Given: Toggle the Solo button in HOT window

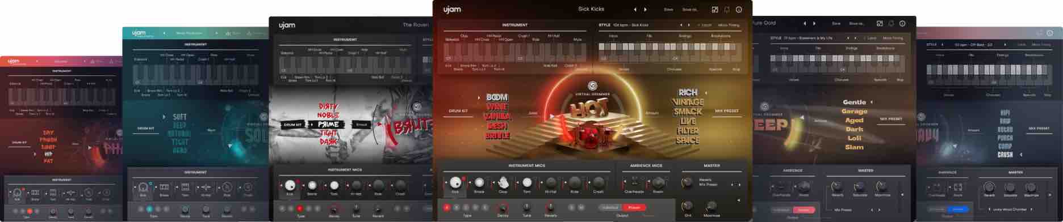Looking at the screenshot, I should point(572,208).
